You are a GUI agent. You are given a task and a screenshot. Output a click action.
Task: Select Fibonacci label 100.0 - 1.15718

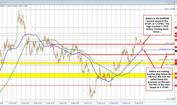[x=170, y=9]
